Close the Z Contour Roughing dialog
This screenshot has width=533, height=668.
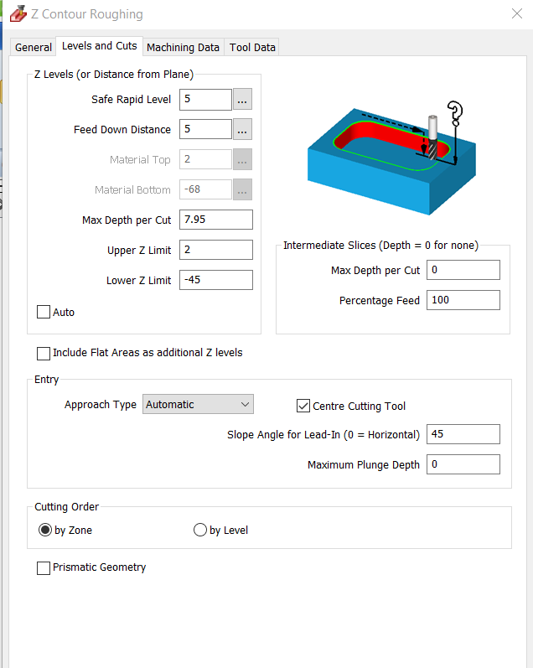point(516,13)
